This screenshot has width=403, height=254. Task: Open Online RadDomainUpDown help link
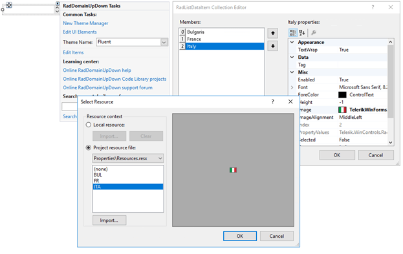97,70
